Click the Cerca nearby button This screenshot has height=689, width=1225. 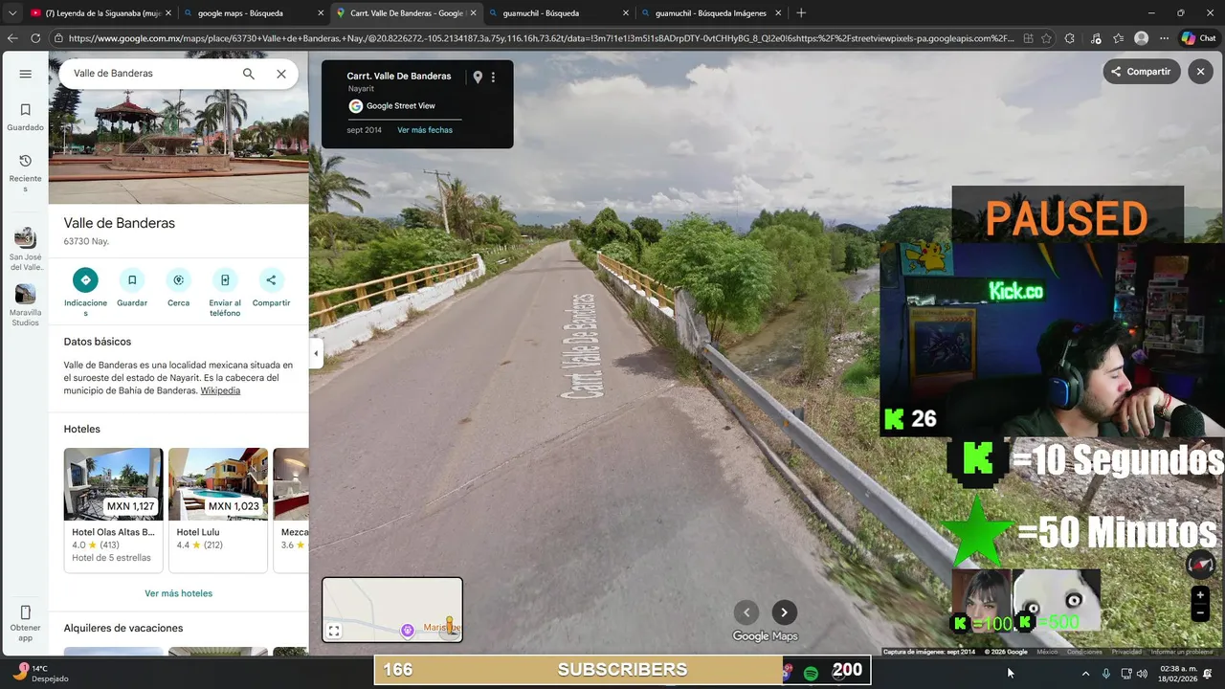coord(178,288)
